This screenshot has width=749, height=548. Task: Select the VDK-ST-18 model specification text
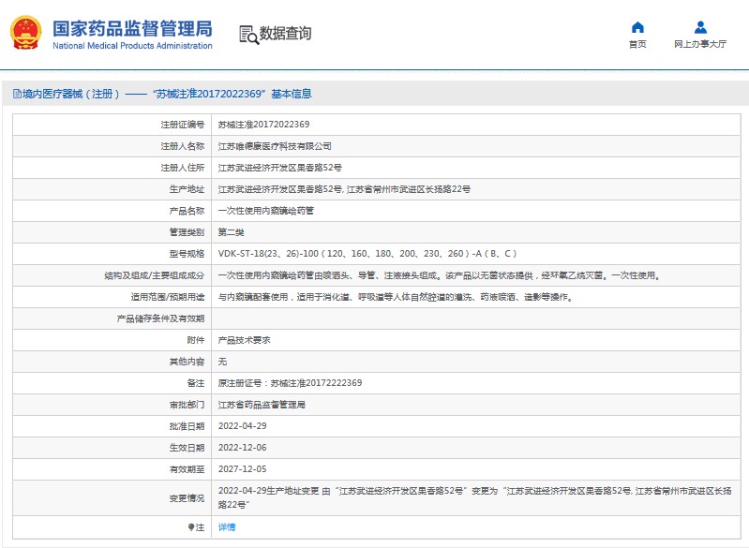[x=367, y=254]
